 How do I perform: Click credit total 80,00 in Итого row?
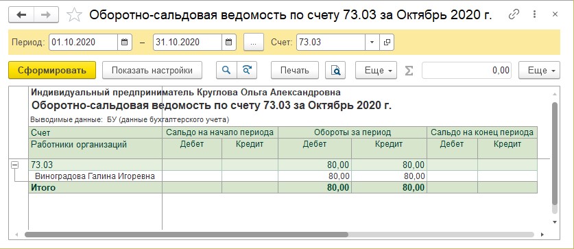click(x=389, y=188)
